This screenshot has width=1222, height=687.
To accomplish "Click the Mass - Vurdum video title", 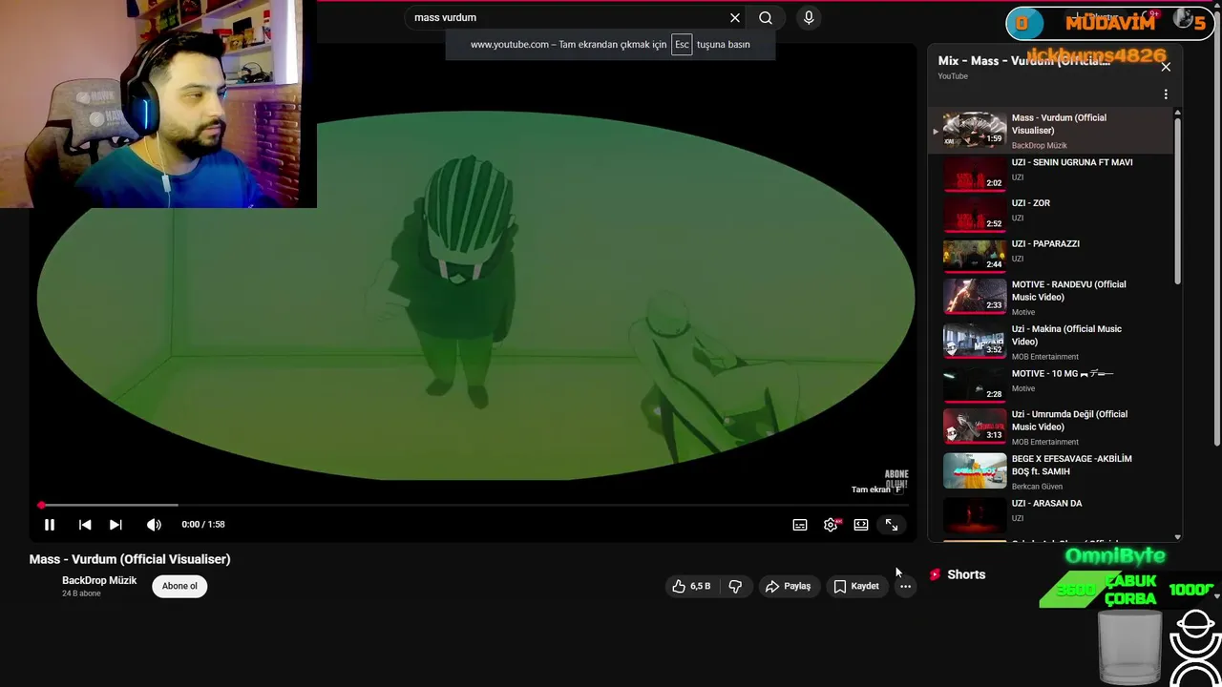I will coord(130,559).
